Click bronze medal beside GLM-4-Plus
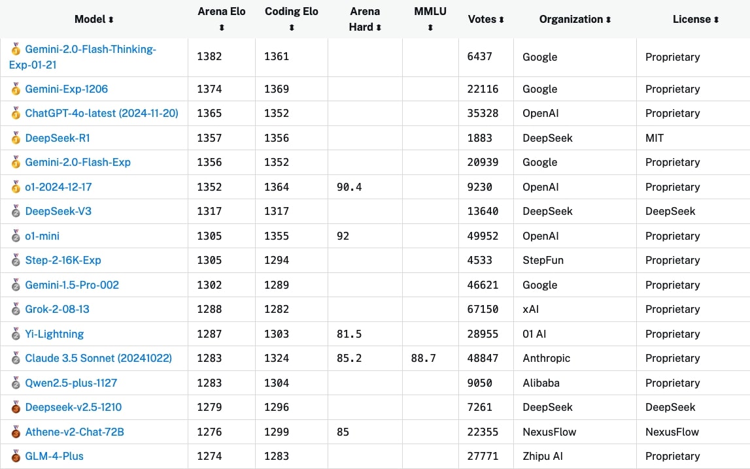750x469 pixels. [x=16, y=456]
